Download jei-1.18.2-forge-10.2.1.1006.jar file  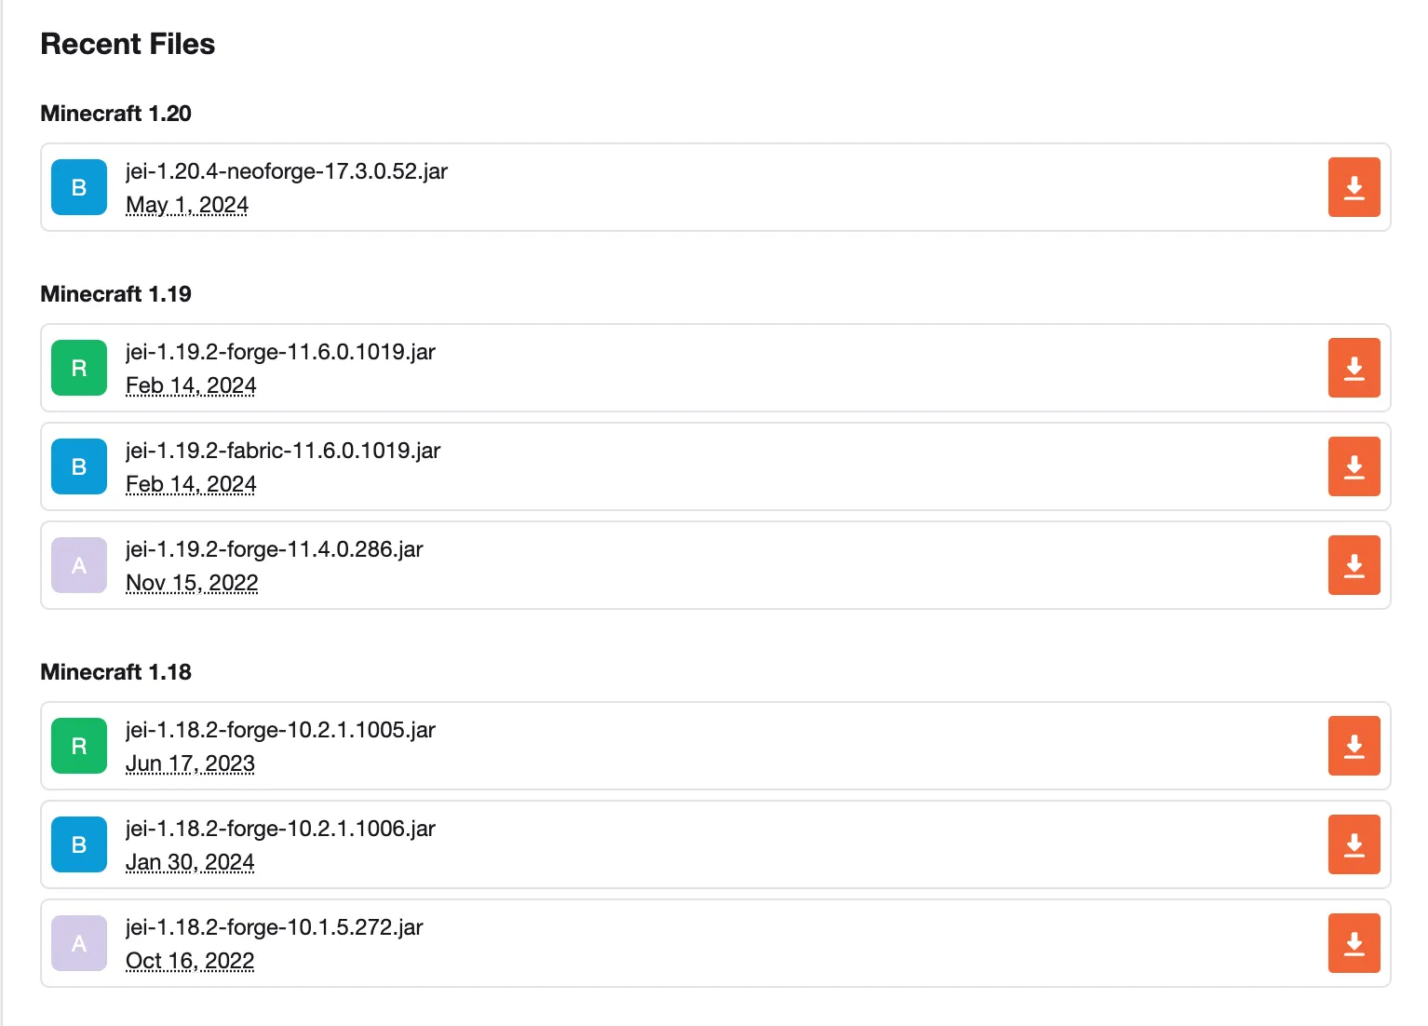[1354, 844]
